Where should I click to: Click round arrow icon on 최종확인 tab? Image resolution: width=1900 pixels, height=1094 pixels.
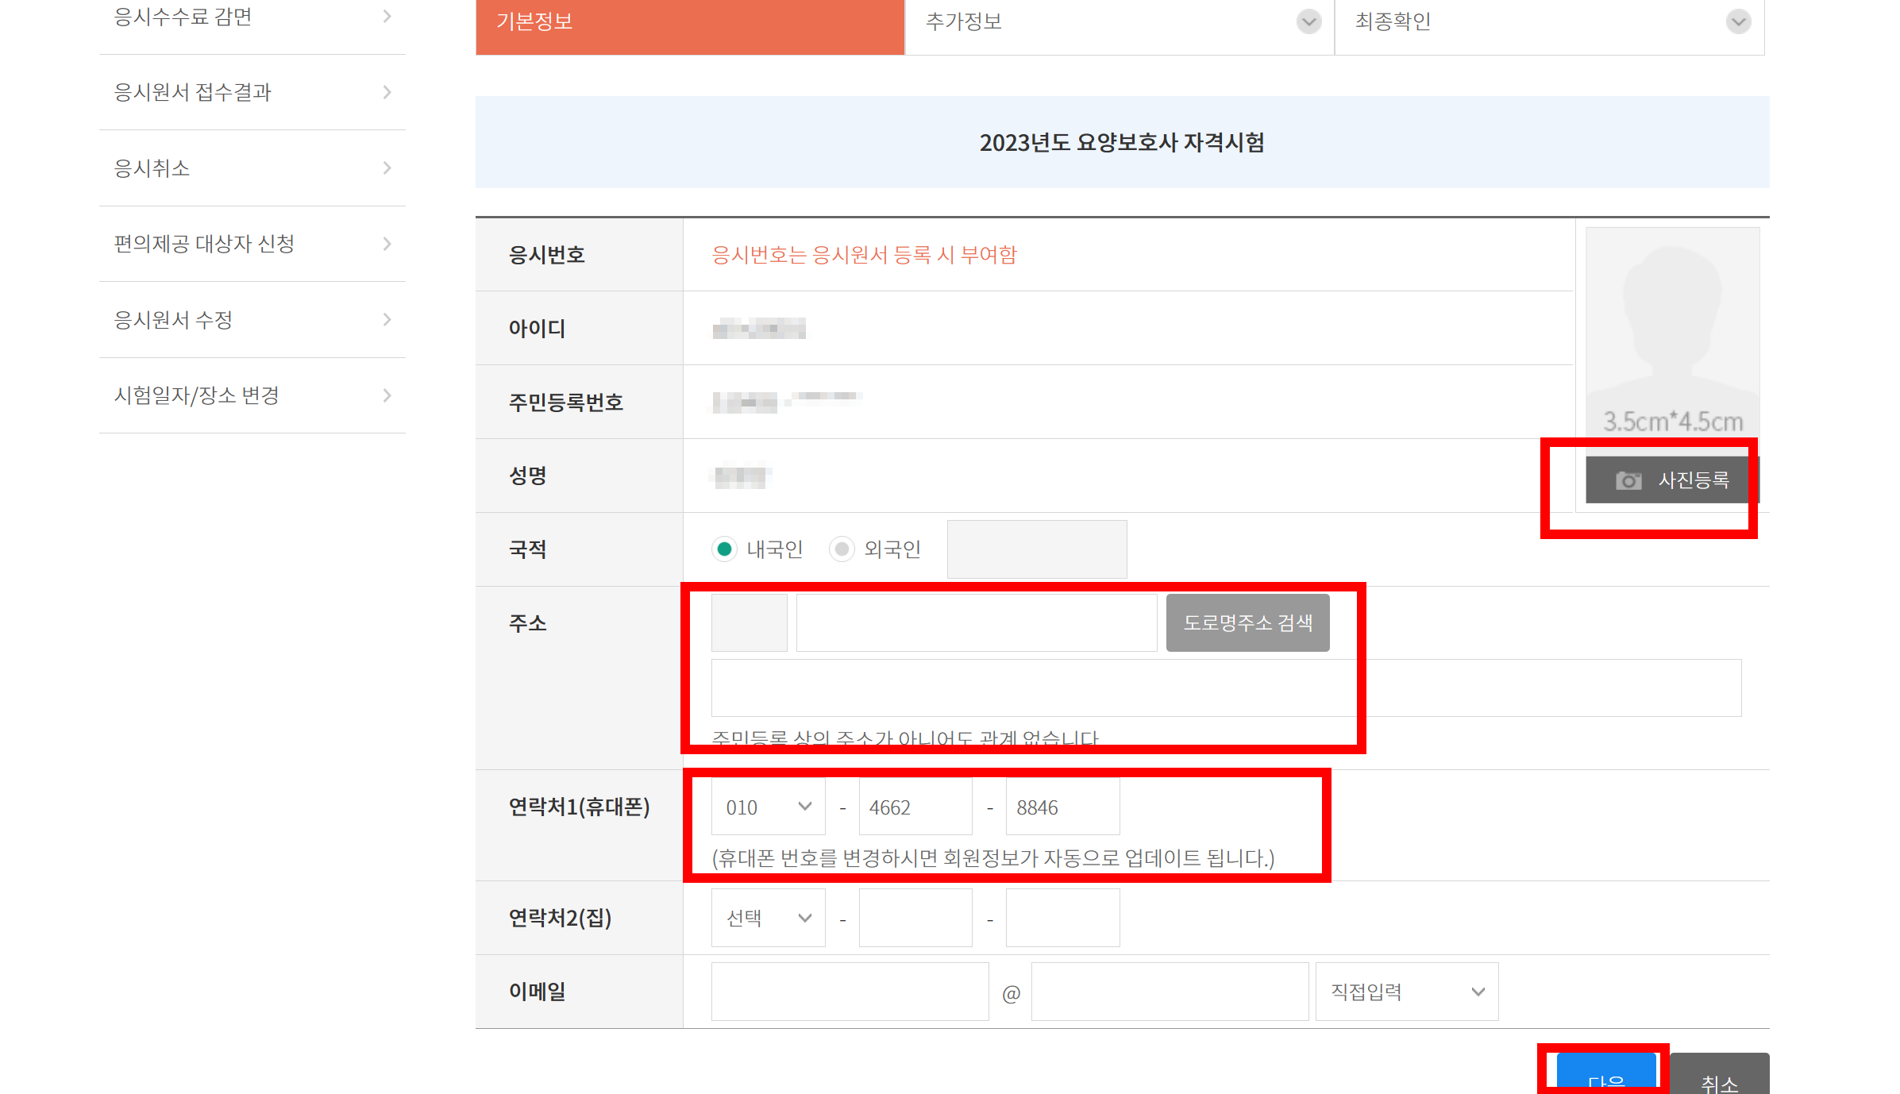coord(1738,21)
